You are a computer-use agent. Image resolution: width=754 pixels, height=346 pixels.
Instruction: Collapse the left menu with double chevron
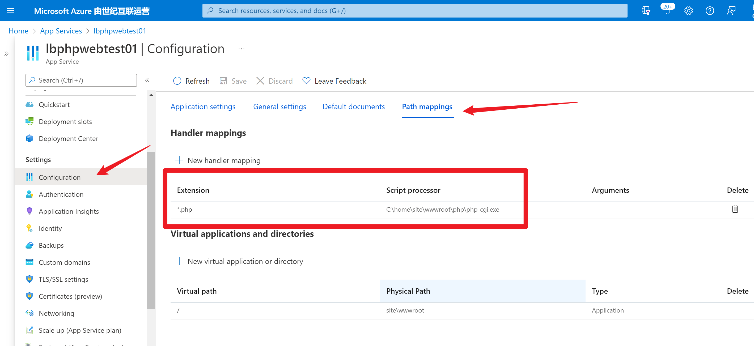coord(147,80)
